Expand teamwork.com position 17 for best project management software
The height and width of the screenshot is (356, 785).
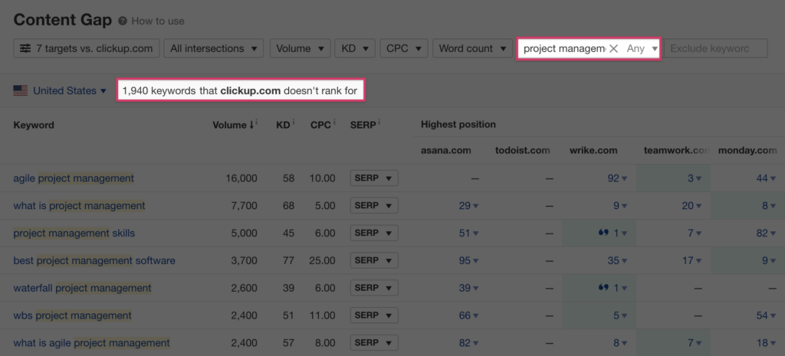click(x=692, y=260)
